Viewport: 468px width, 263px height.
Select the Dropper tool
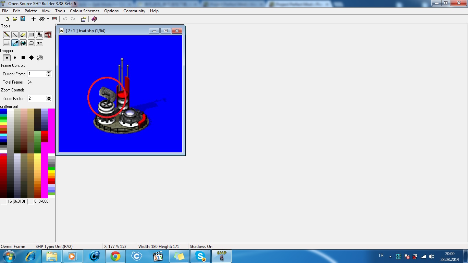click(15, 43)
